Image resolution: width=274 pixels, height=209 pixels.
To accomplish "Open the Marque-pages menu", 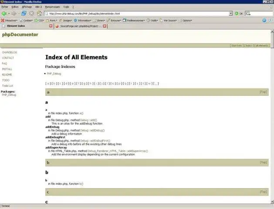I will [52, 7].
